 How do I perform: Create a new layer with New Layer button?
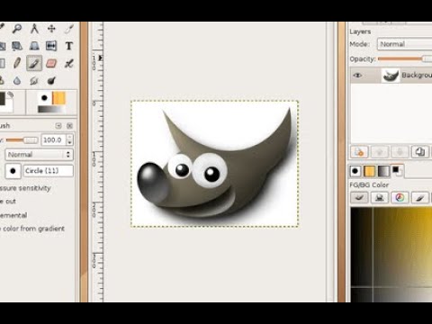tap(359, 152)
